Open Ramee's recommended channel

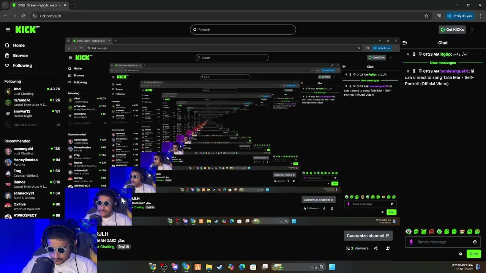[32, 184]
